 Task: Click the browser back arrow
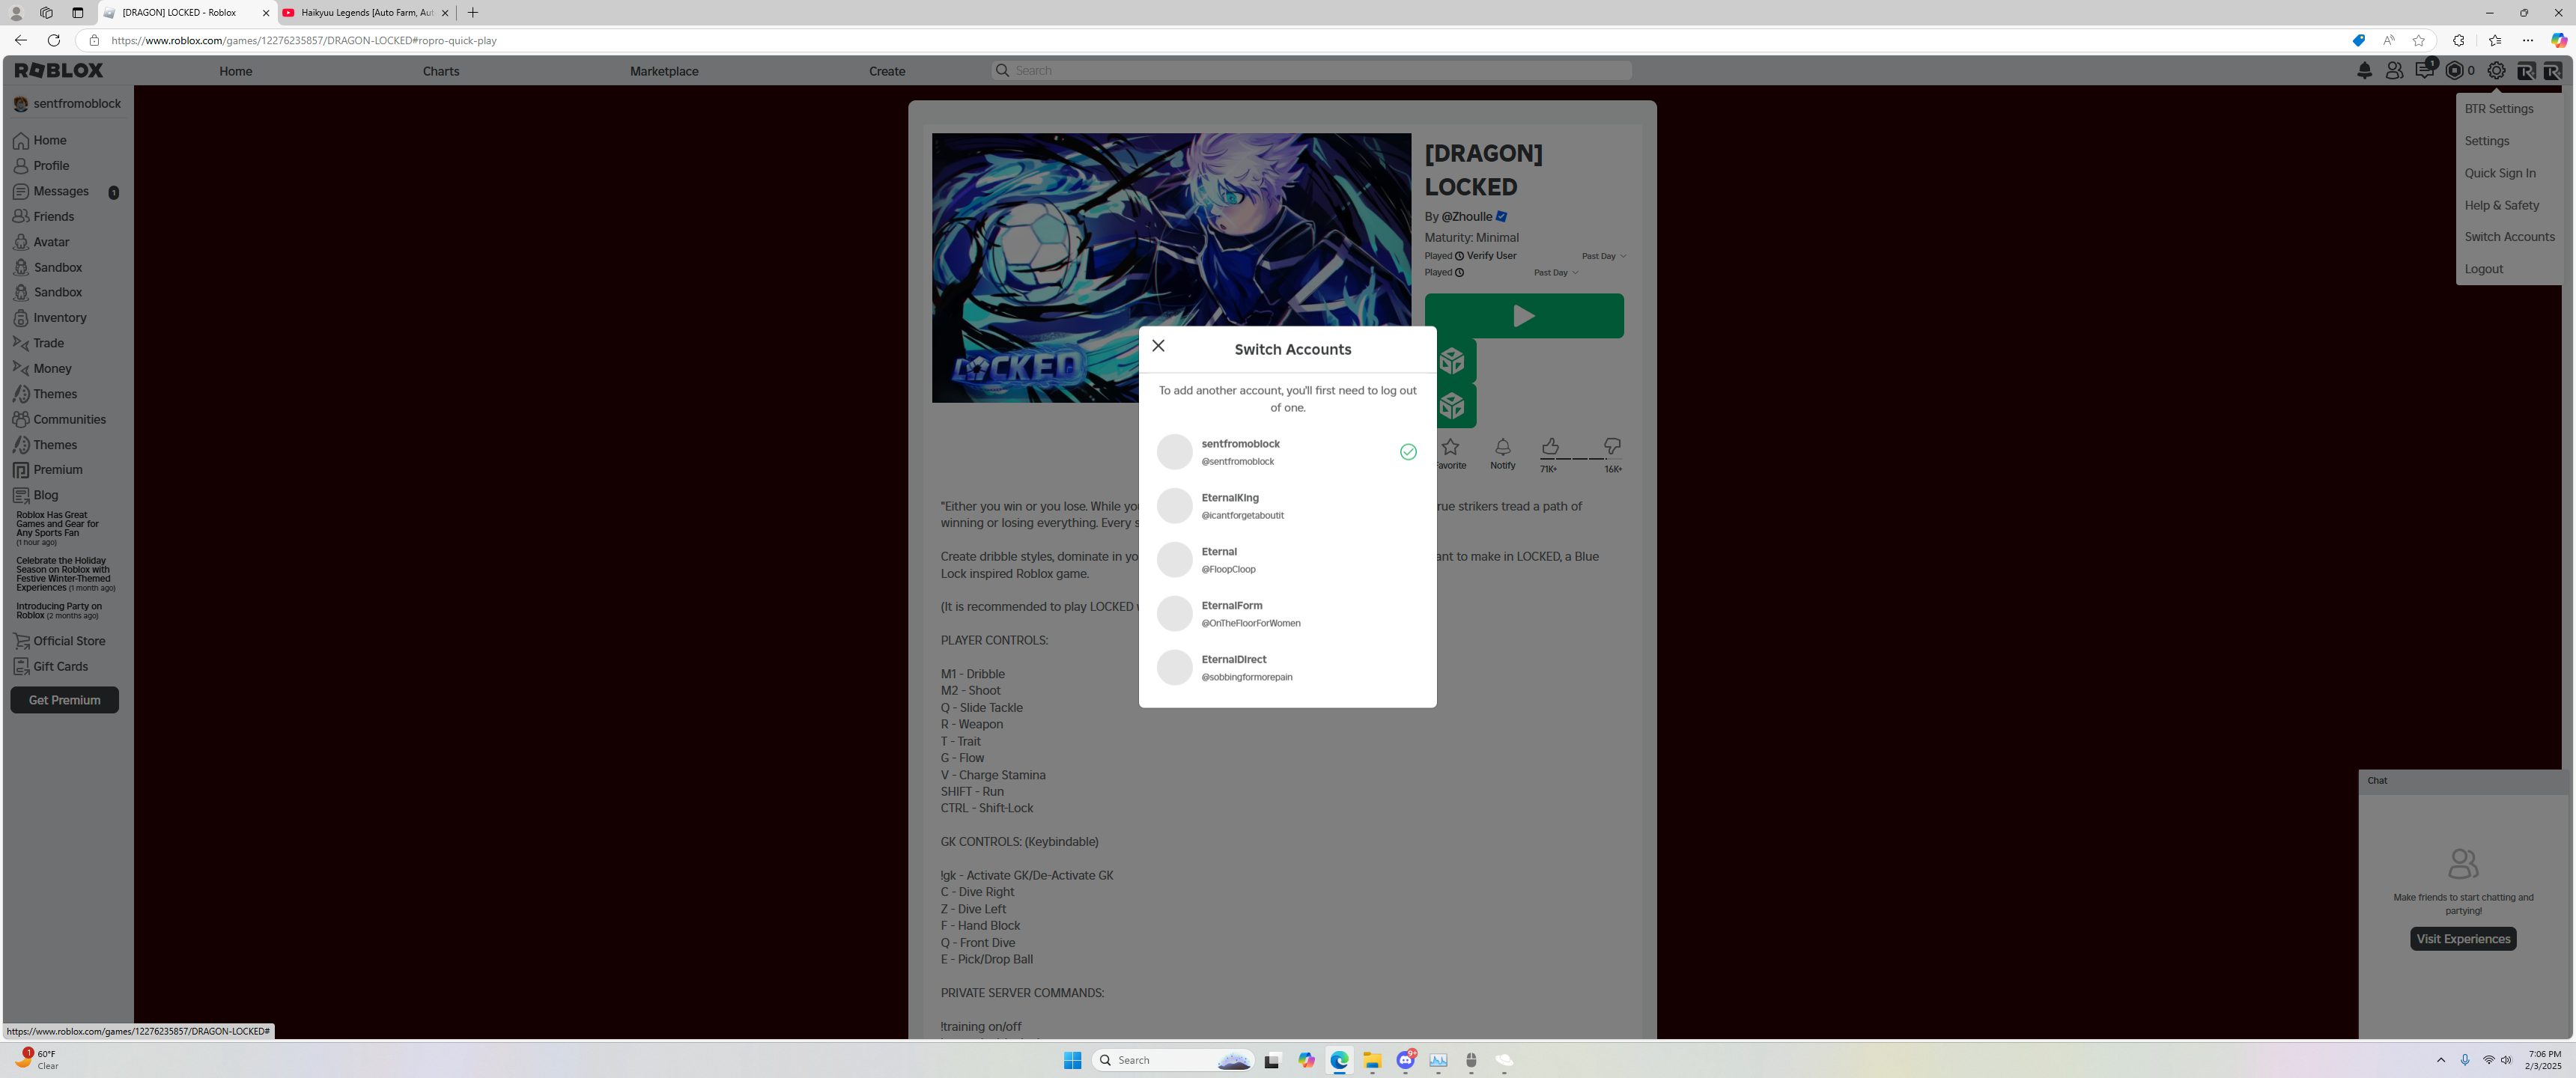pyautogui.click(x=20, y=41)
